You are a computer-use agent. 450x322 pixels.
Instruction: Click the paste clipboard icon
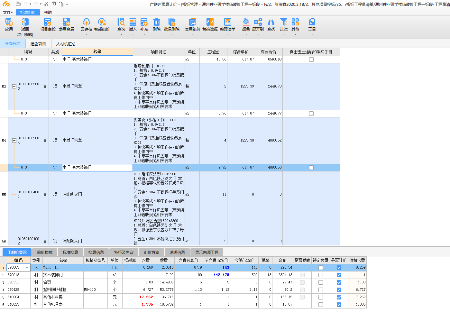tap(61, 4)
